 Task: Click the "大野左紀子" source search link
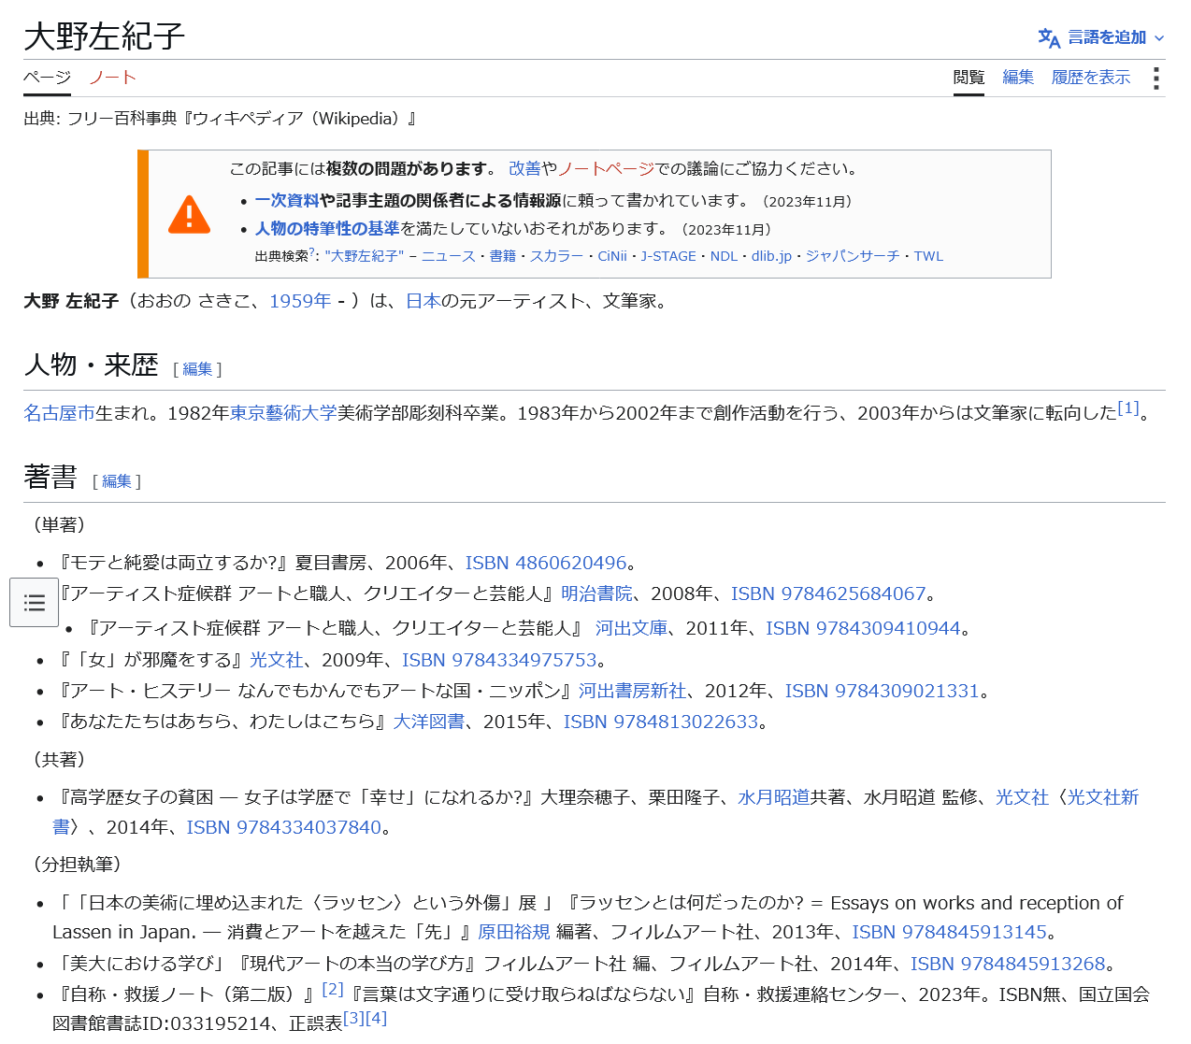click(365, 256)
